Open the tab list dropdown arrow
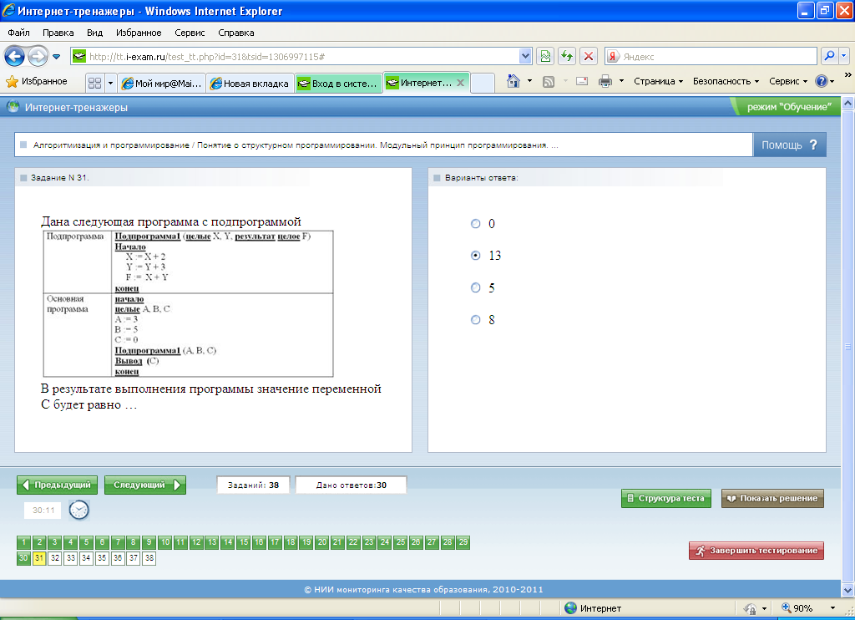Viewport: 855px width, 620px height. click(x=110, y=83)
